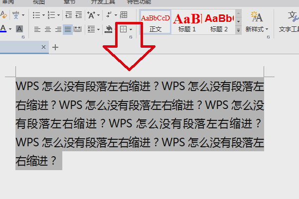Open the paragraph settings dialog launcher
This screenshot has height=199, width=299.
pyautogui.click(x=131, y=37)
